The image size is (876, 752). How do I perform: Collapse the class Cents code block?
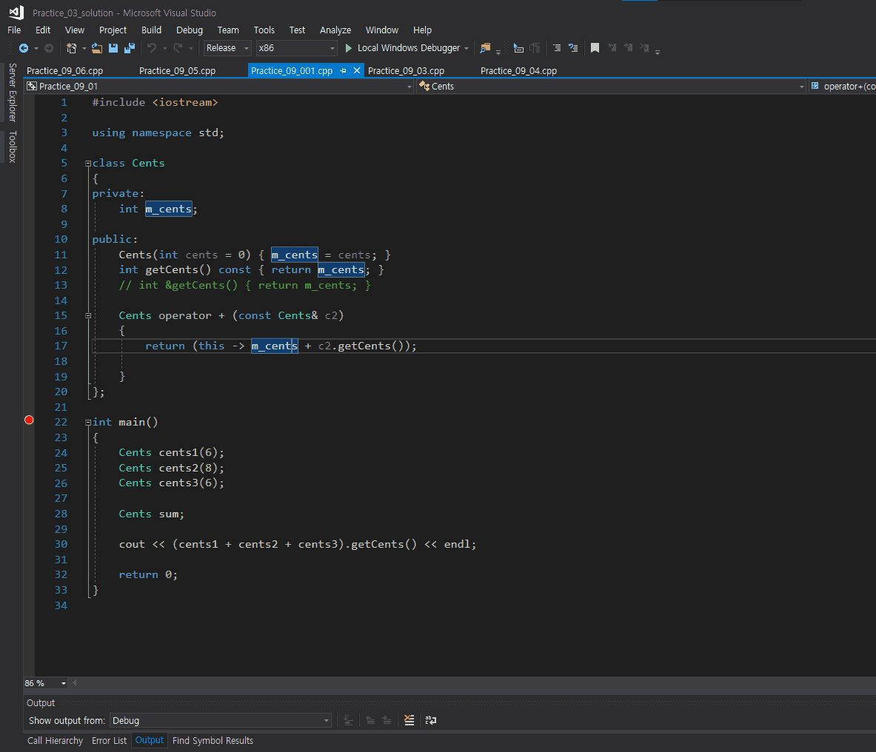(x=88, y=164)
